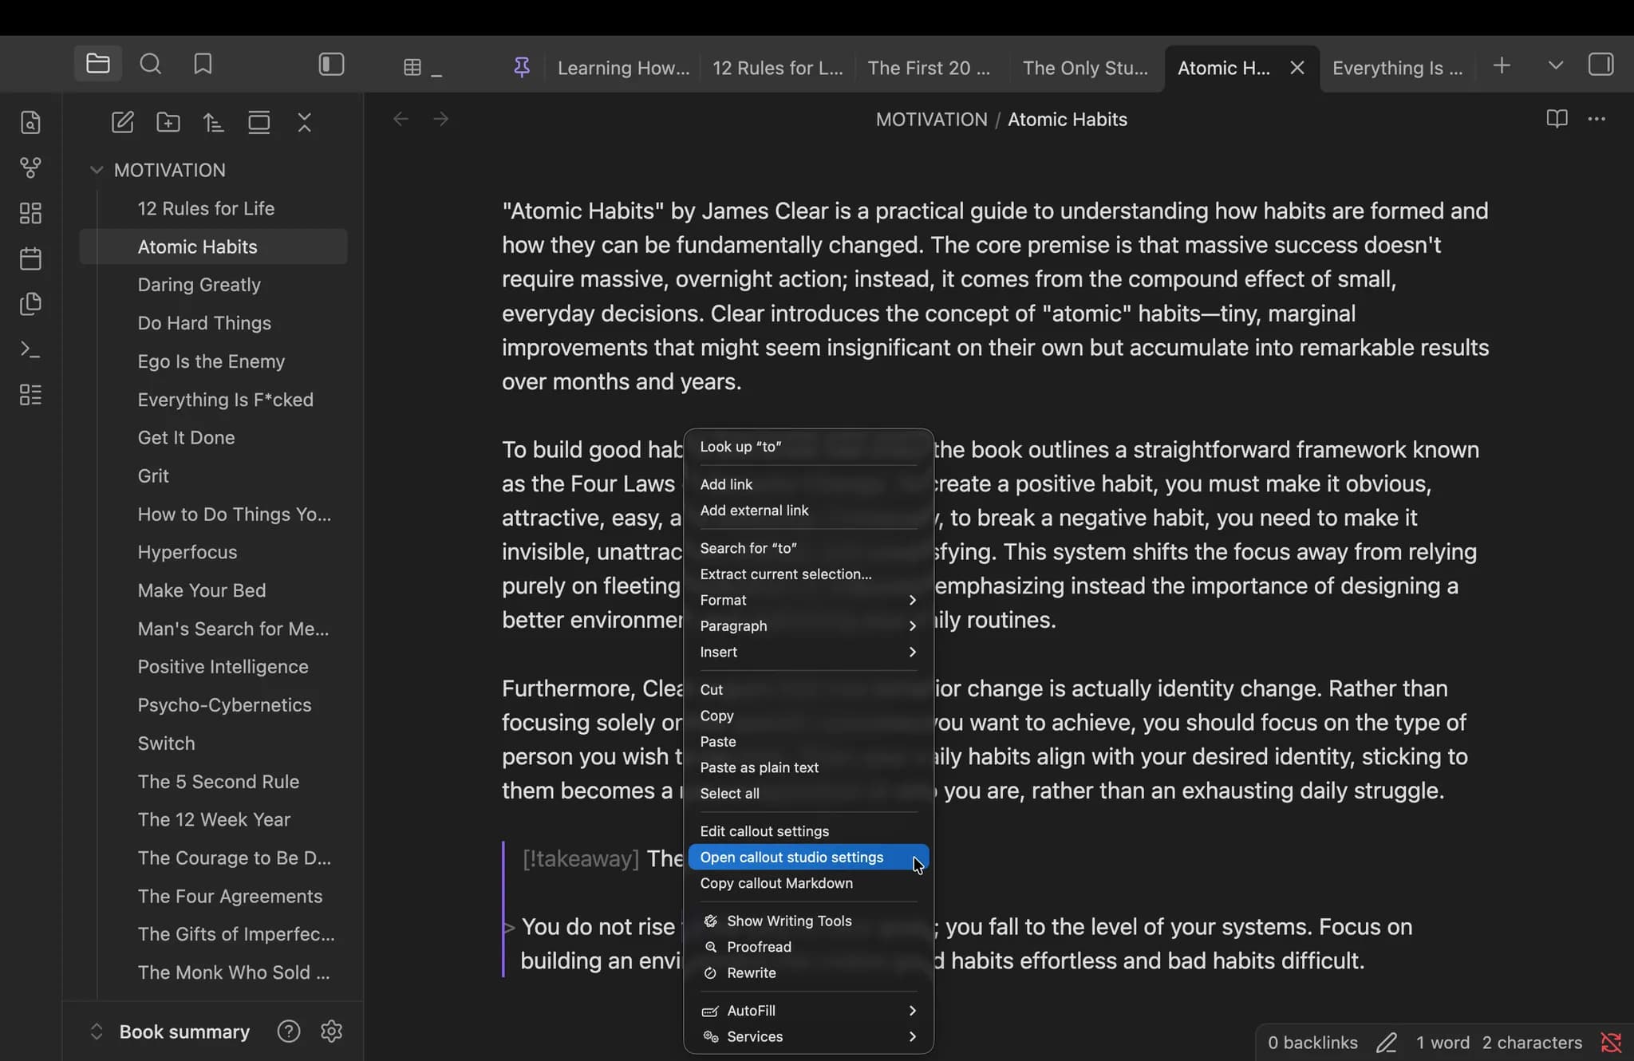This screenshot has width=1634, height=1061.
Task: Switch to the Learning How tab
Action: 623,68
